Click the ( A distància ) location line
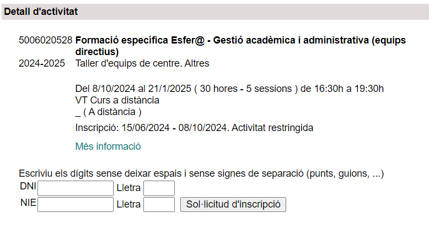The image size is (429, 234). (x=108, y=112)
